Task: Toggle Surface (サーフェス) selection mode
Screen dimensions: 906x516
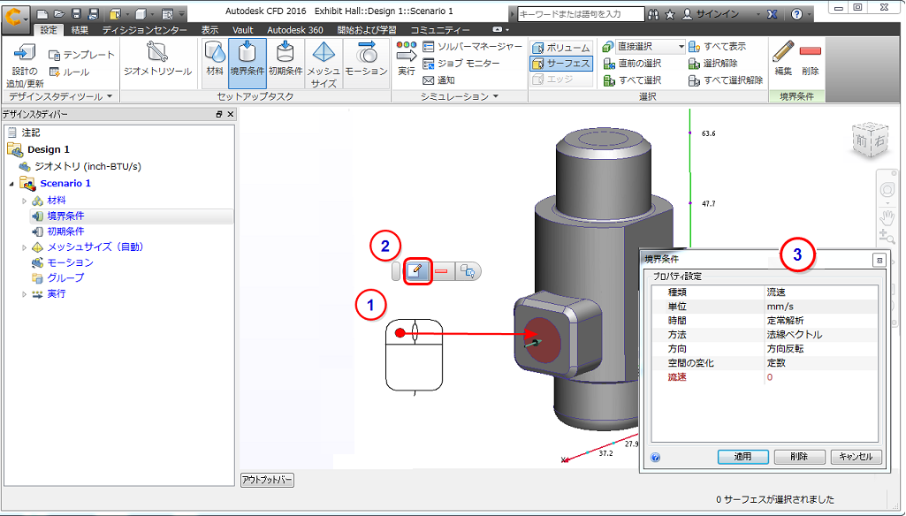Action: tap(561, 64)
